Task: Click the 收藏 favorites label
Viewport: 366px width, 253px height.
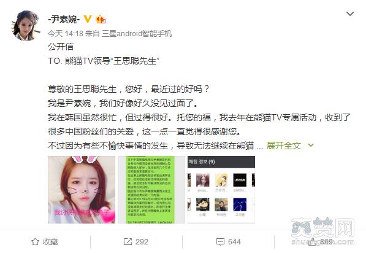Action: [50, 242]
